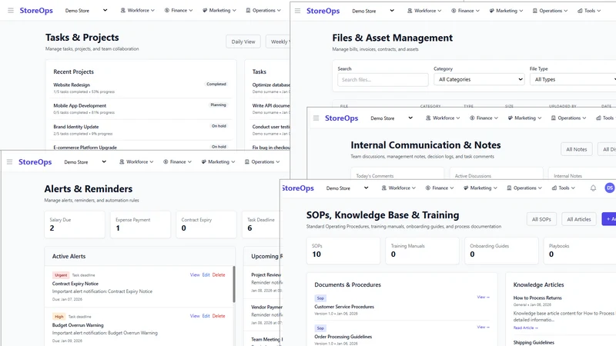The width and height of the screenshot is (616, 346).
Task: Click All Notes button in Internal Communication
Action: click(x=576, y=149)
